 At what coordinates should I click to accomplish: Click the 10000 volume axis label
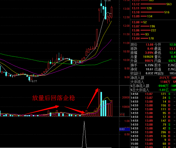[x=126, y=107]
